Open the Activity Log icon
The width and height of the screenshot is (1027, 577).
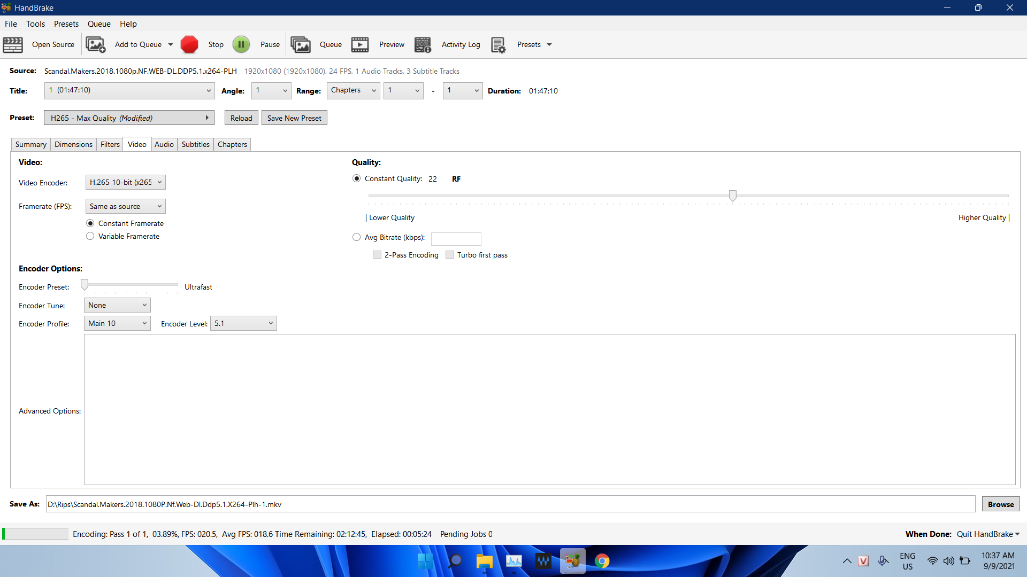coord(423,45)
